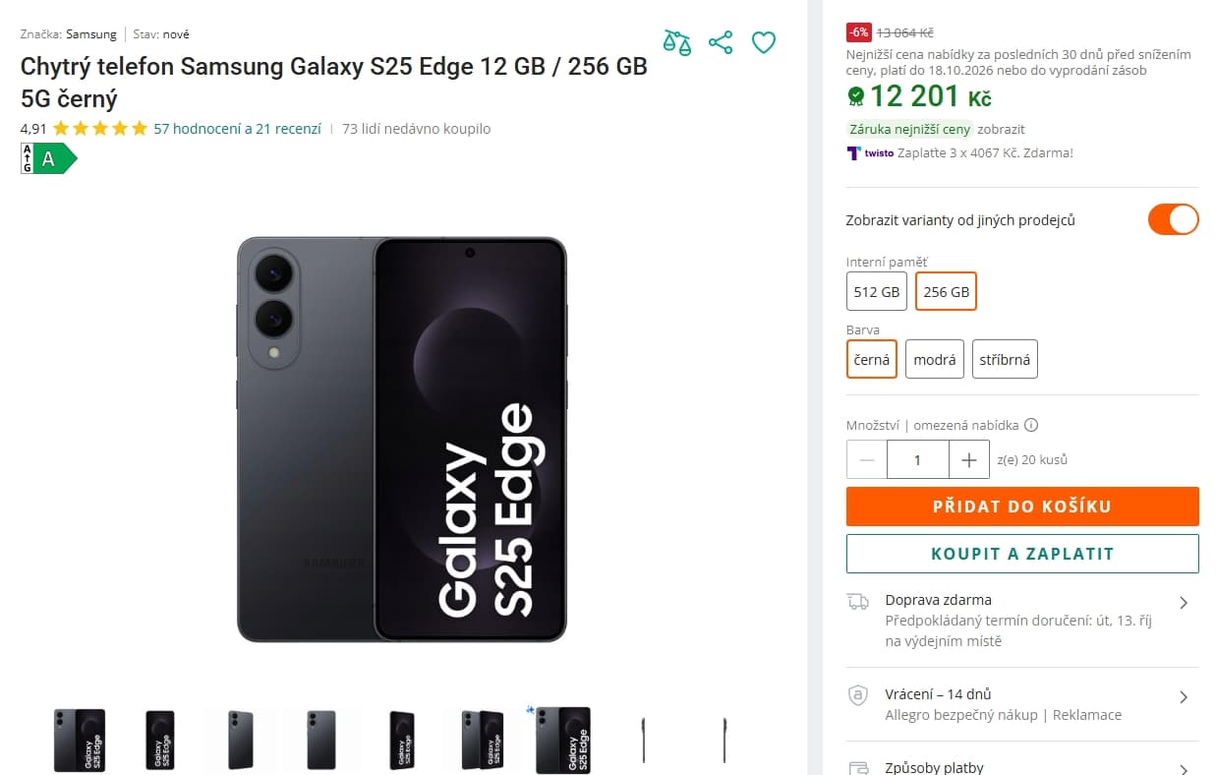The width and height of the screenshot is (1216, 775).
Task: Click the energy class A label
Action: (x=48, y=158)
